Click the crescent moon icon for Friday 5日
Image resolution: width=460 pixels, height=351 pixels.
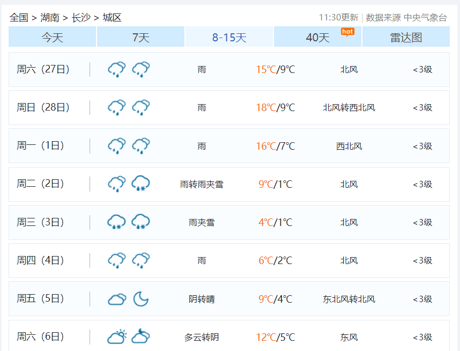click(141, 298)
